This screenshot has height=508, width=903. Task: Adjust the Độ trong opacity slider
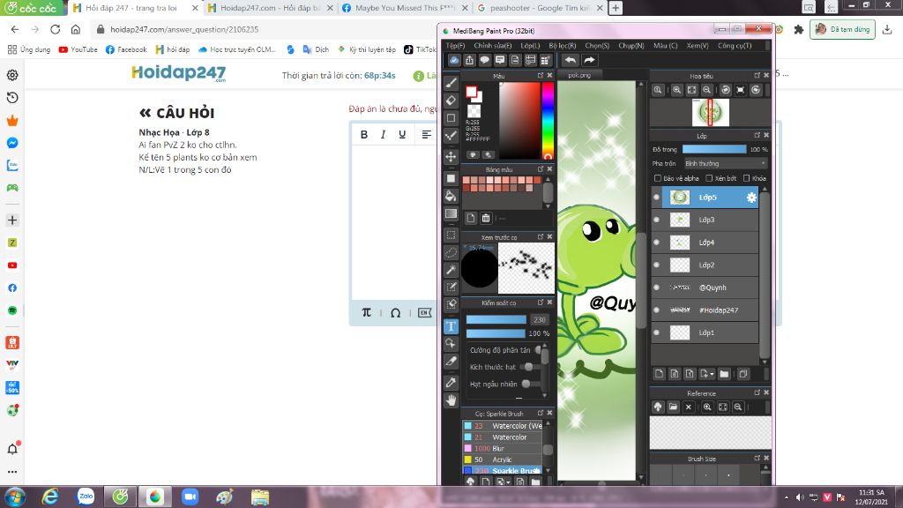coord(714,149)
